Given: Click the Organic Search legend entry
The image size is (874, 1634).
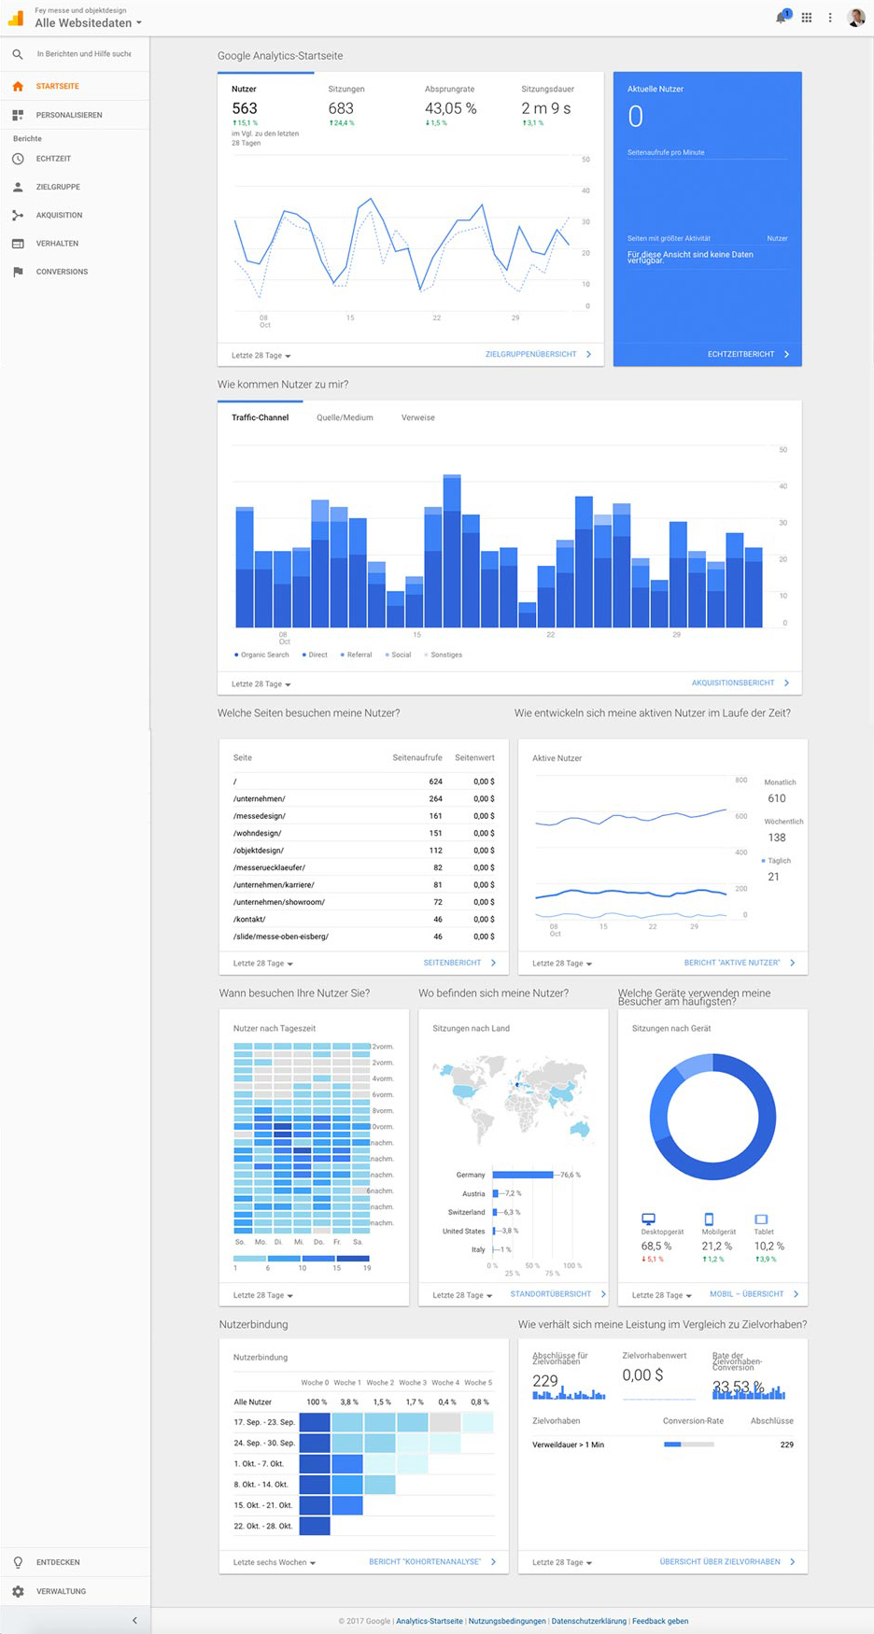Looking at the screenshot, I should point(261,655).
